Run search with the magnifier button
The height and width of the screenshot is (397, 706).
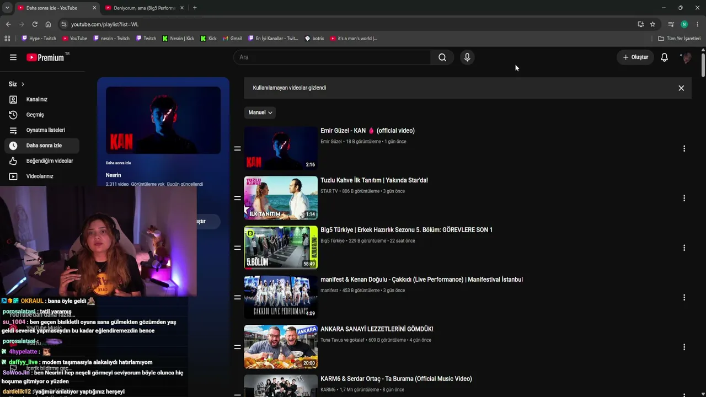[442, 57]
